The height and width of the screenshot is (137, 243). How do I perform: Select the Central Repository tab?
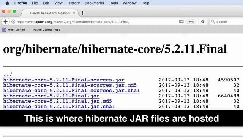(50, 13)
